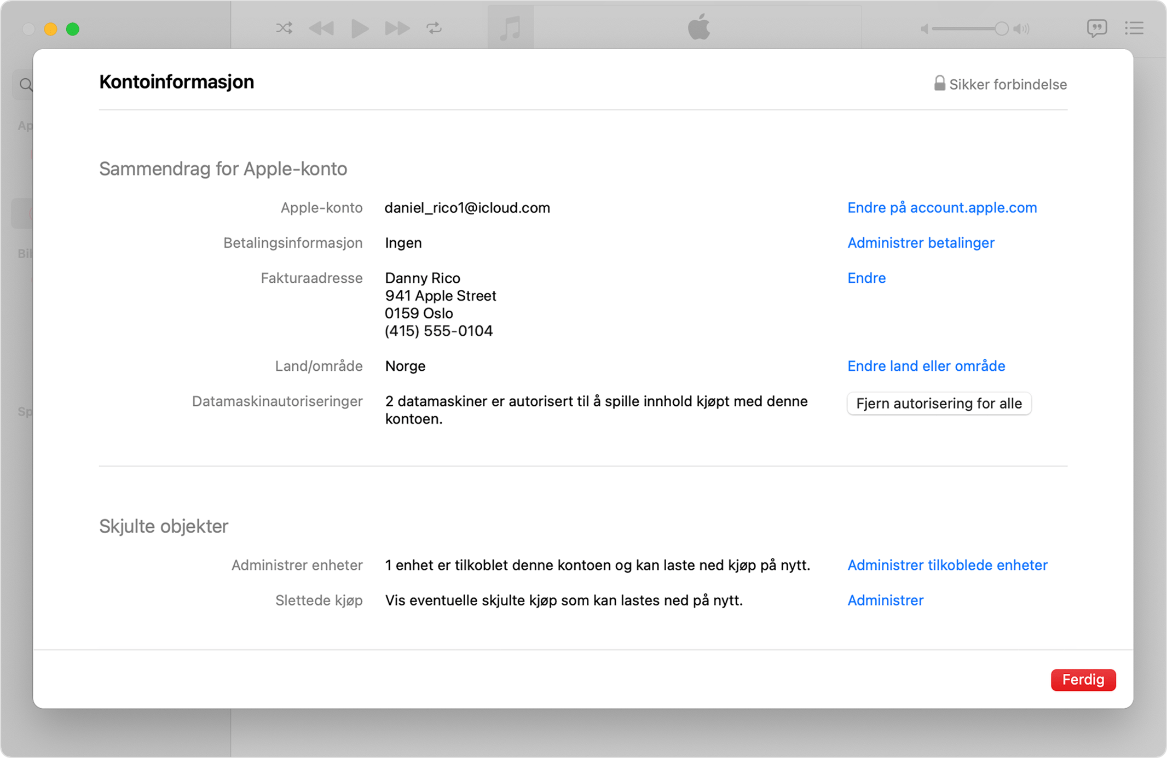Click Administrer link for Slettede kjøp
Viewport: 1167px width, 758px height.
885,600
